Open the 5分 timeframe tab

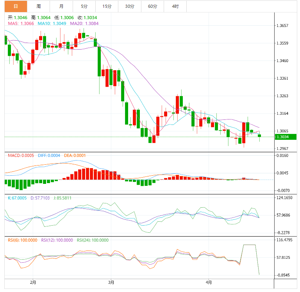84,6
